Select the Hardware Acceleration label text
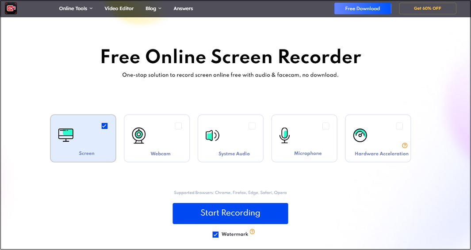471x250 pixels. [x=382, y=154]
